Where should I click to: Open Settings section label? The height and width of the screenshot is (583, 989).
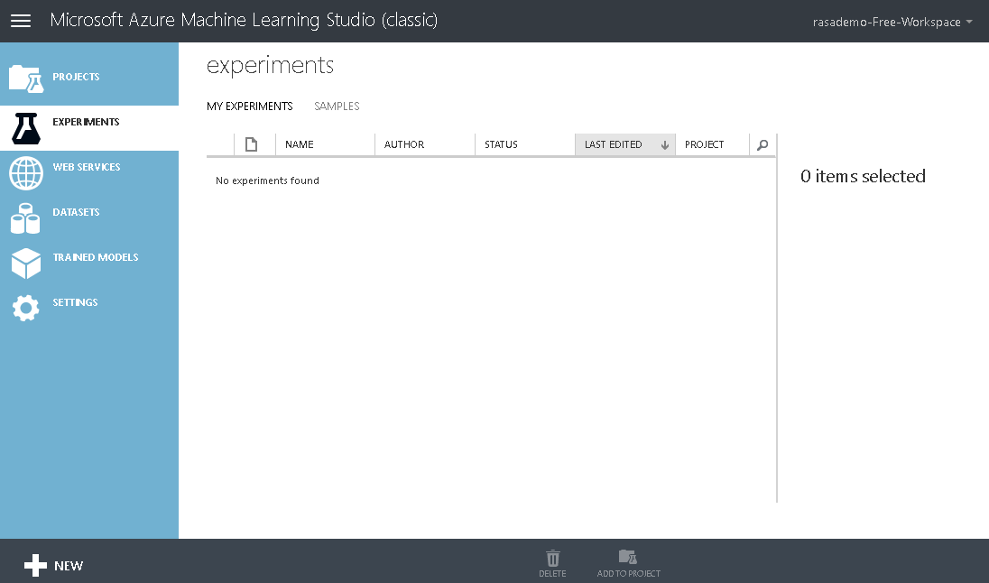click(75, 302)
